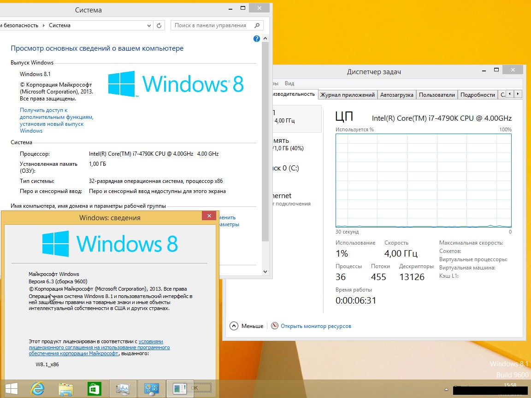
Task: Refresh the Control Panel address bar
Action: click(x=159, y=26)
